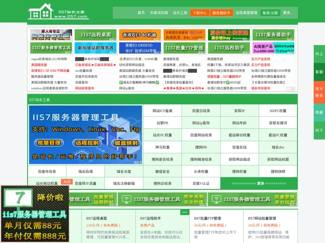Open the 爱站移动权重 tool

pyautogui.click(x=240, y=135)
